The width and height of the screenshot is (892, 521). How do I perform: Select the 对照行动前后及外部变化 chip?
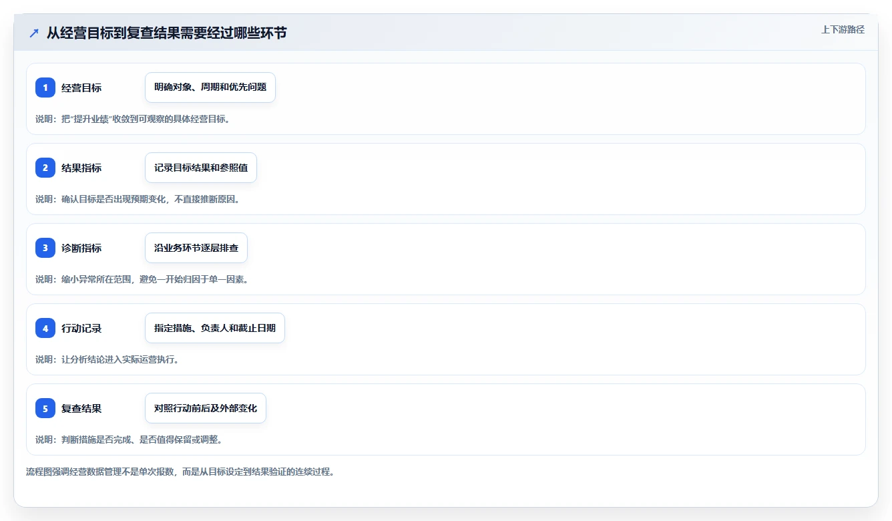tap(206, 408)
